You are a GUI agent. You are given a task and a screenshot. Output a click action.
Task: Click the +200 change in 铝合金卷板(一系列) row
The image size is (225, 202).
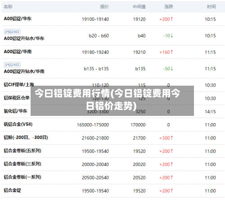(166, 178)
